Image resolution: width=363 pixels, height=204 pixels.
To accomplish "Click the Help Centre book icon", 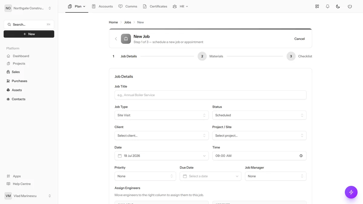I will [8, 184].
